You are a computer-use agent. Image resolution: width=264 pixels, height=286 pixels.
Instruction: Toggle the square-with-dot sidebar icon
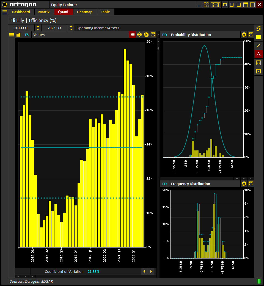258,71
